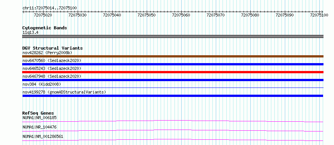Click ruler position 72075080

tap(250, 15)
